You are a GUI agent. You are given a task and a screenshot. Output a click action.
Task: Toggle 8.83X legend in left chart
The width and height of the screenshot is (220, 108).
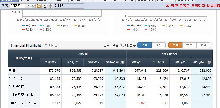pyautogui.click(x=45, y=30)
